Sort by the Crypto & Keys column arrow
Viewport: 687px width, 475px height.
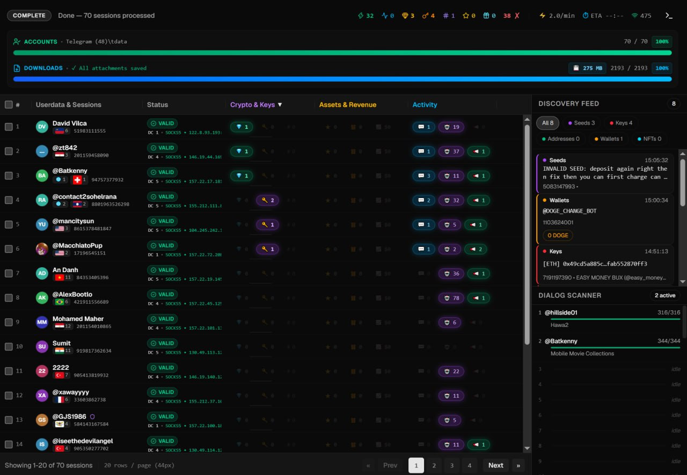pyautogui.click(x=280, y=105)
